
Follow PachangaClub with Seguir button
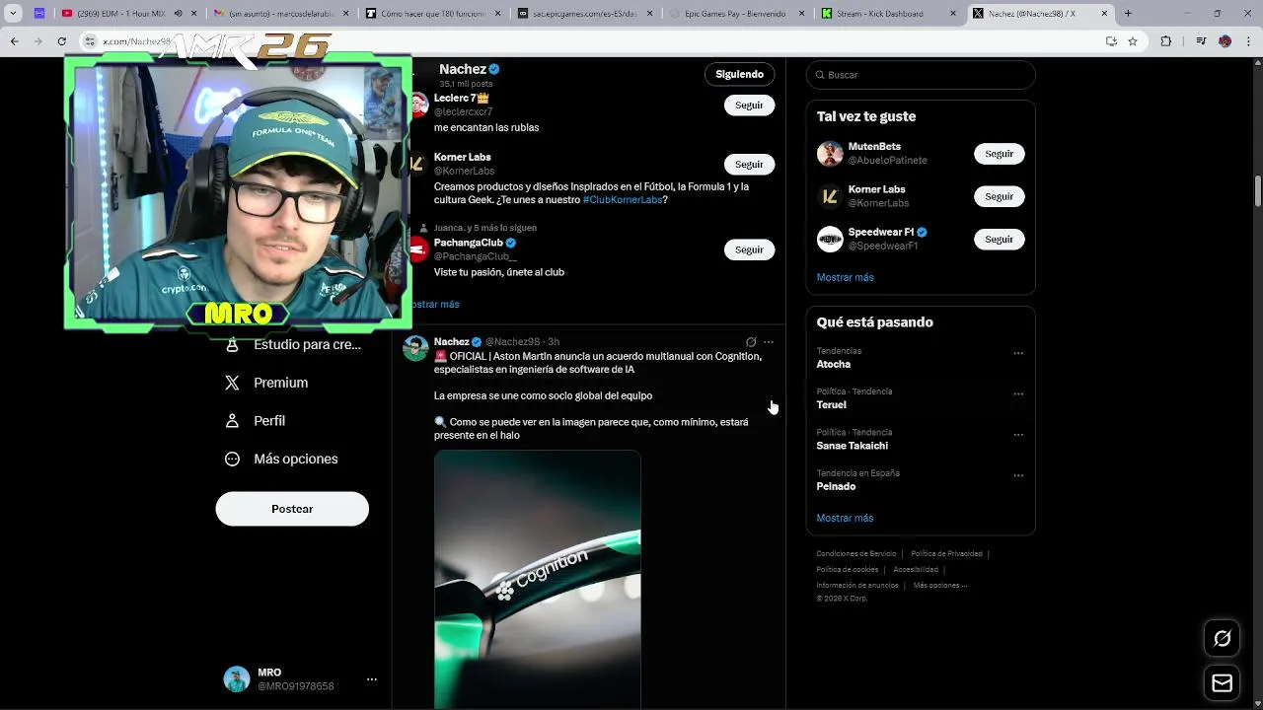(x=749, y=249)
